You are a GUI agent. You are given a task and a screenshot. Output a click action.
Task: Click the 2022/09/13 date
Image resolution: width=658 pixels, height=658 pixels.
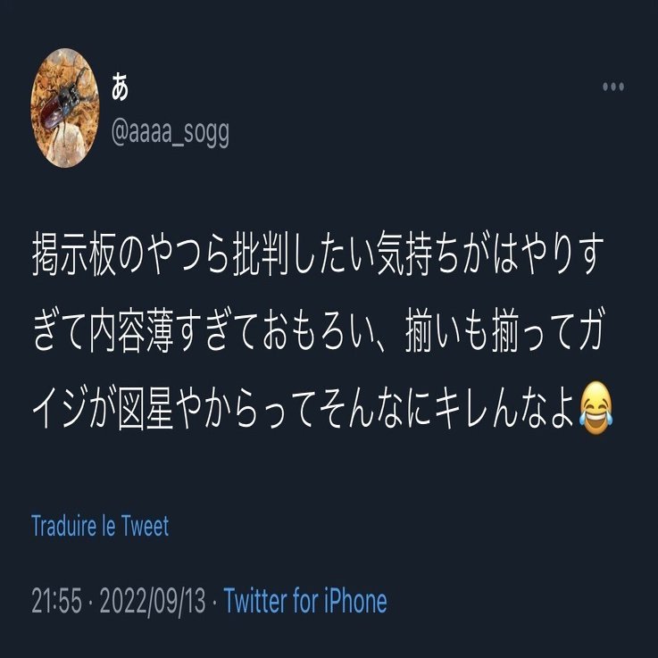[x=153, y=602]
